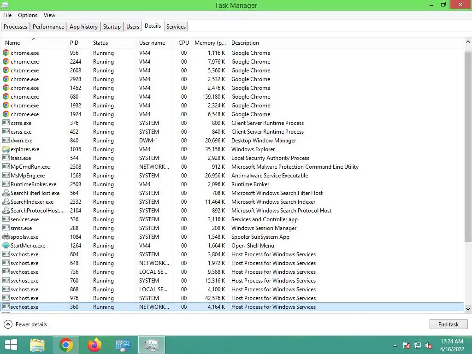Image resolution: width=472 pixels, height=354 pixels.
Task: Select svchost.exe with PID 976
Action: click(232, 298)
